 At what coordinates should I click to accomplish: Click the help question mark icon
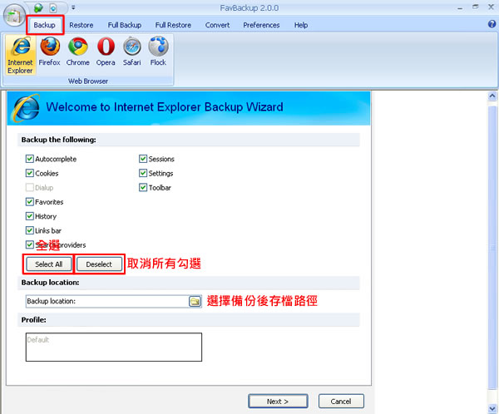[492, 24]
